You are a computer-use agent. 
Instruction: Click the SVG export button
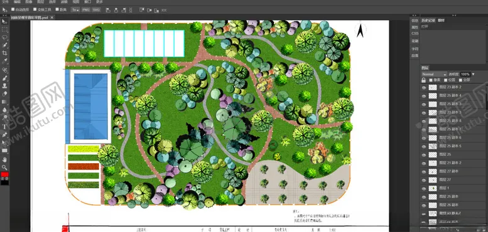point(96,10)
